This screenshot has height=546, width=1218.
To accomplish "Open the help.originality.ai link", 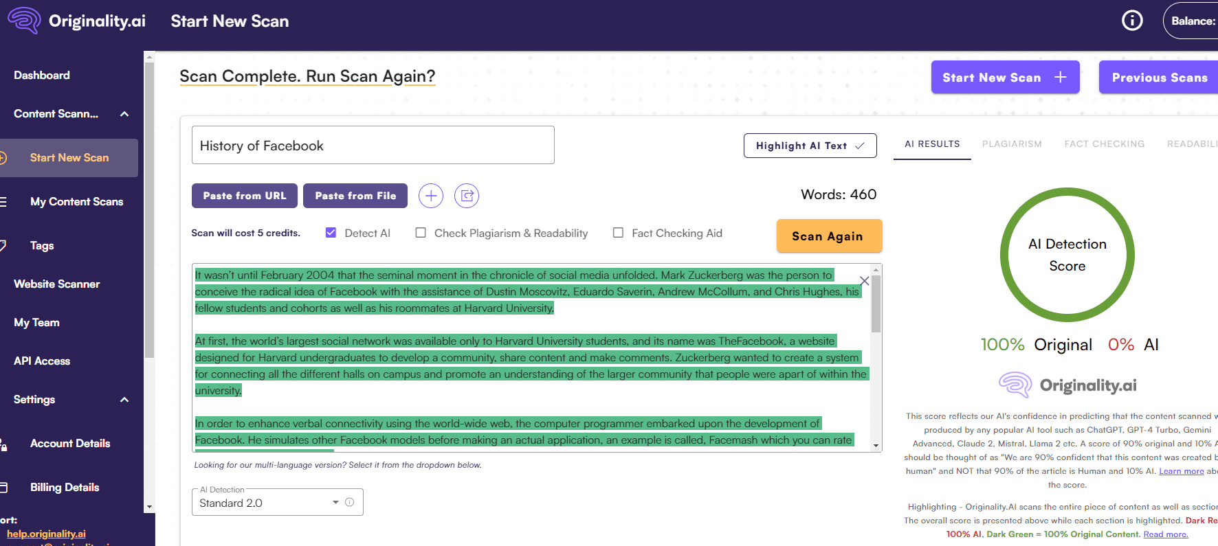I will tap(46, 534).
